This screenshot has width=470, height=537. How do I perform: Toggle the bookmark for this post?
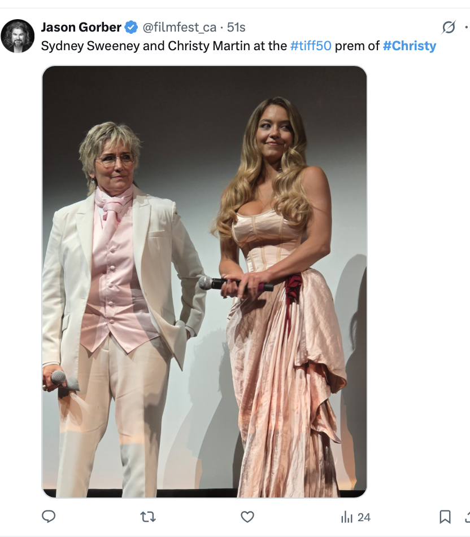coord(445,517)
